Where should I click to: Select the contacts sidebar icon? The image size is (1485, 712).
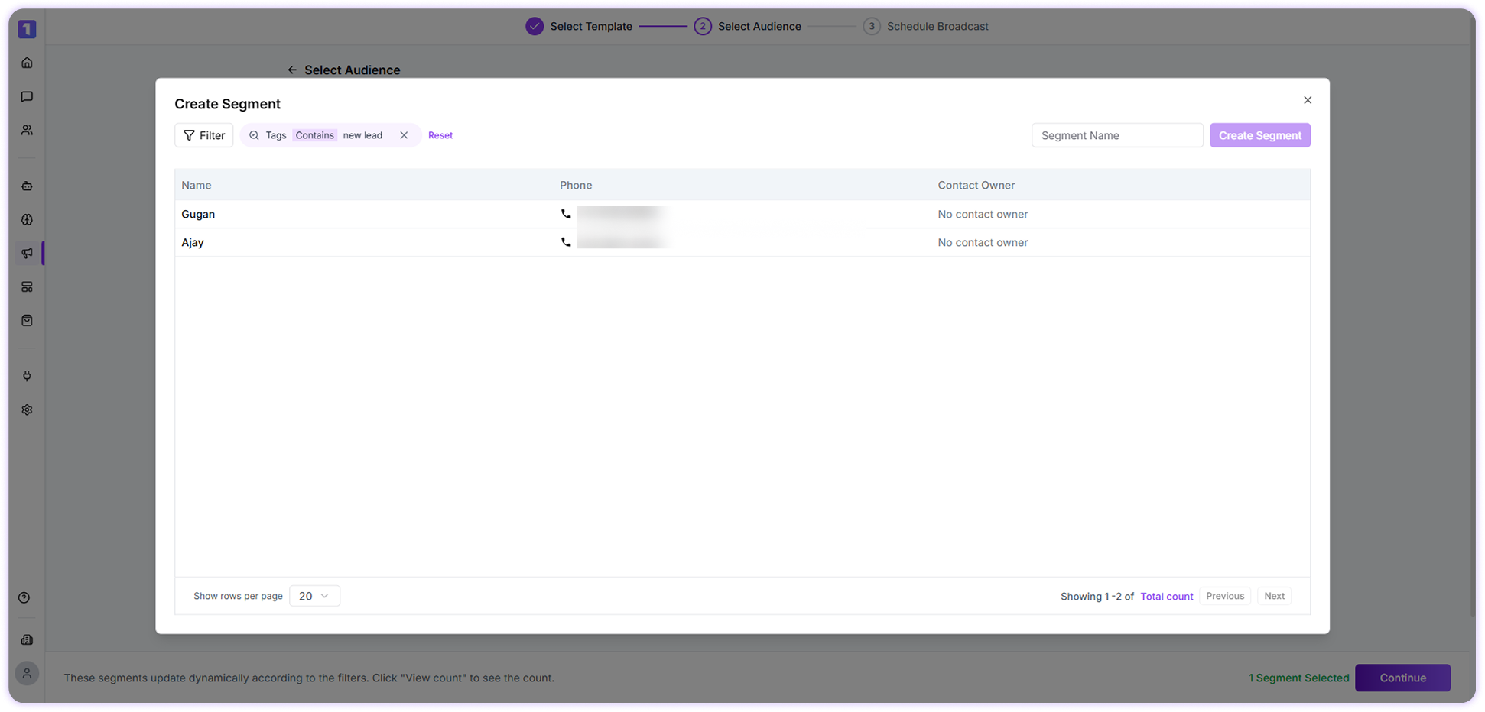tap(27, 130)
